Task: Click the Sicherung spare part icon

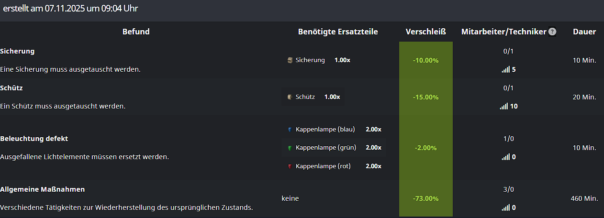Action: (x=290, y=60)
